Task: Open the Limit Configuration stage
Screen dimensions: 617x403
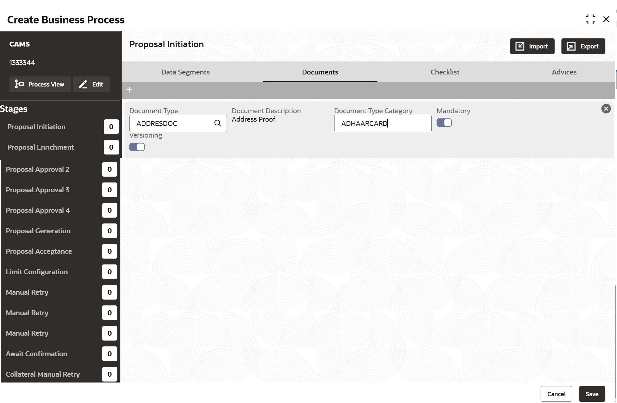Action: 37,272
